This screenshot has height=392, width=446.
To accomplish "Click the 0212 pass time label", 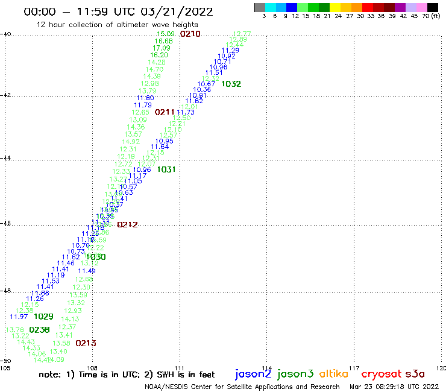I will point(127,224).
